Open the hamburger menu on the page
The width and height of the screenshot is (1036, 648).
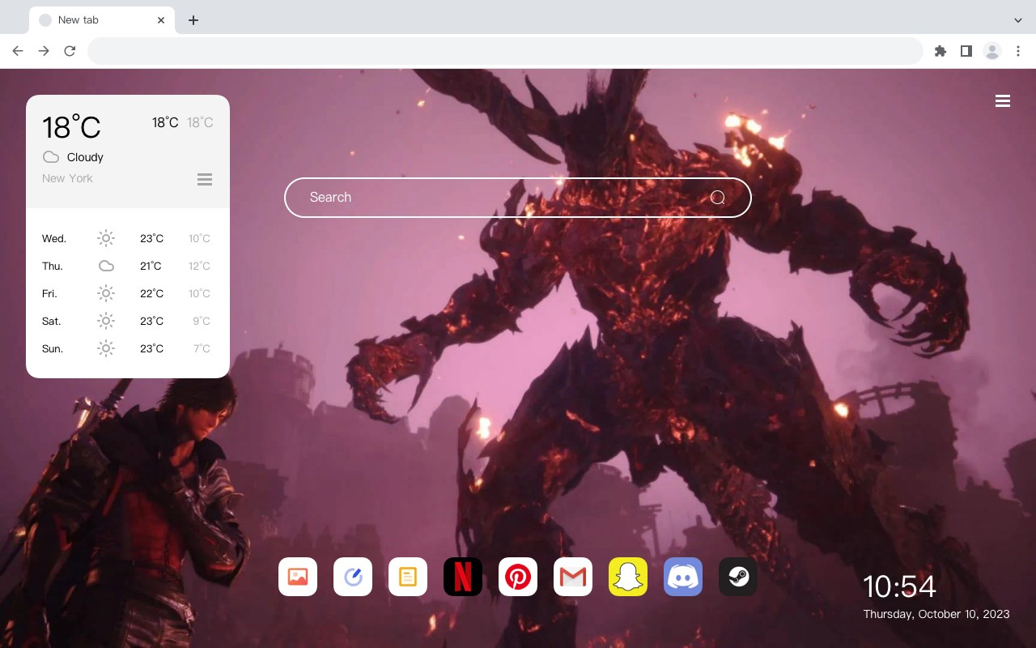tap(1003, 101)
